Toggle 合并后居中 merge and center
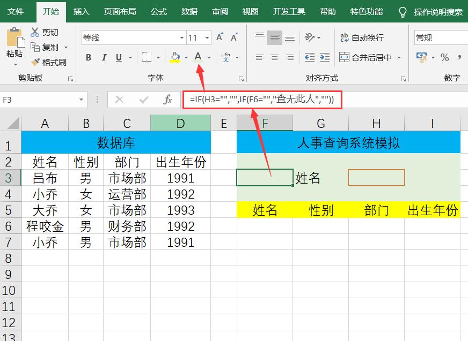The width and height of the screenshot is (468, 341). pos(370,57)
